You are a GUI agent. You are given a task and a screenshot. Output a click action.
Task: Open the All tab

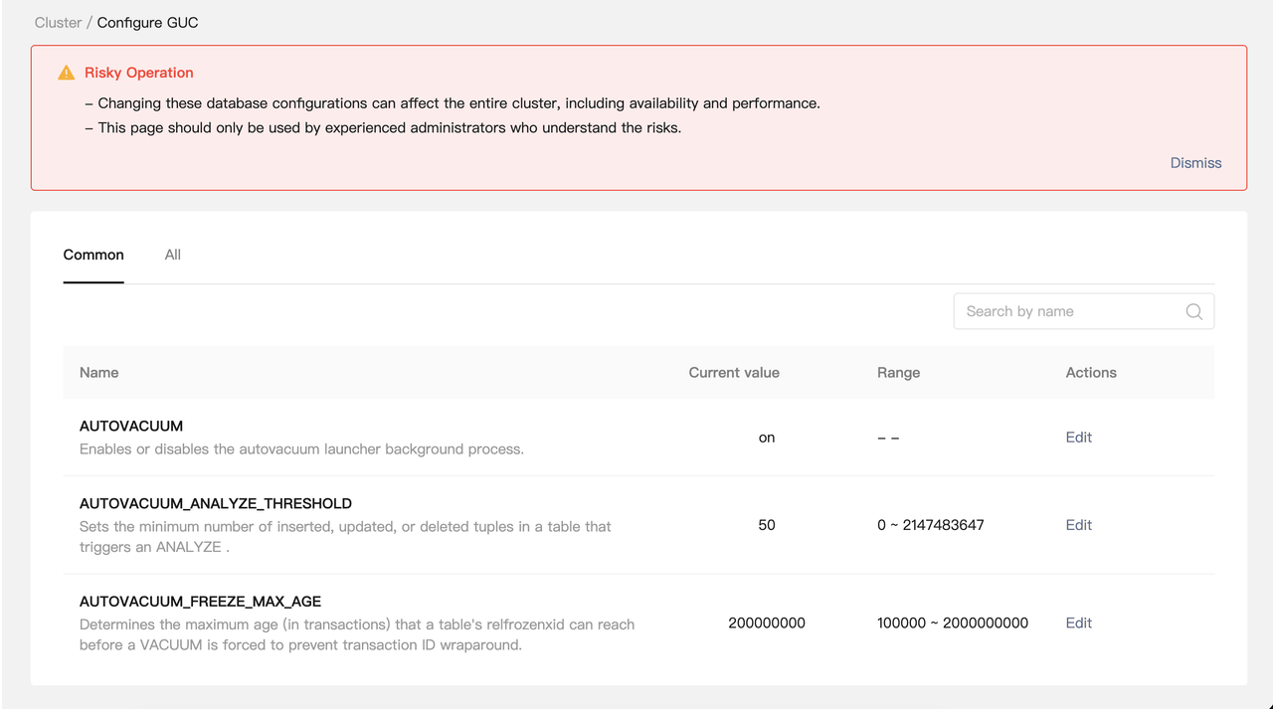coord(173,255)
